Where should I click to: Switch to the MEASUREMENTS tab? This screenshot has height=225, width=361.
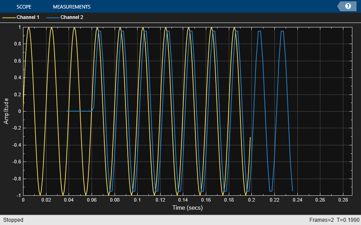tap(72, 7)
